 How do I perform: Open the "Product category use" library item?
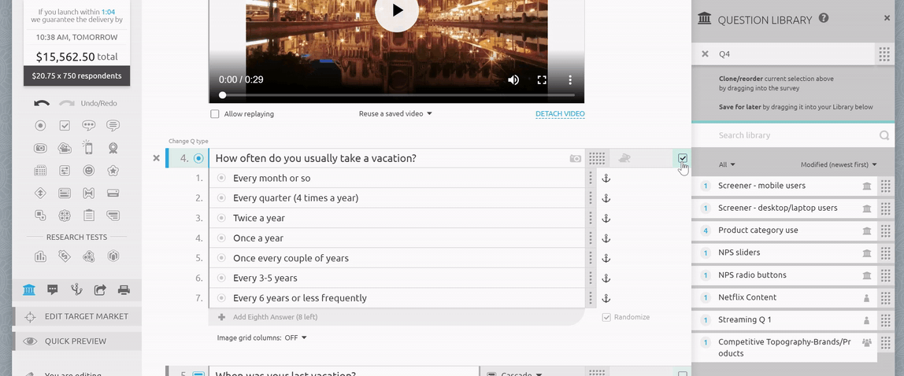point(784,230)
